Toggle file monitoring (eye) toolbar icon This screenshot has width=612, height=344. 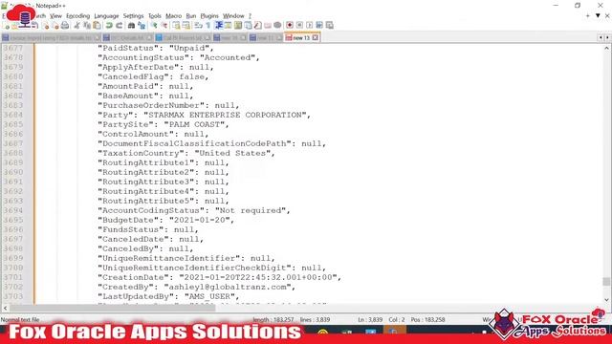277,26
